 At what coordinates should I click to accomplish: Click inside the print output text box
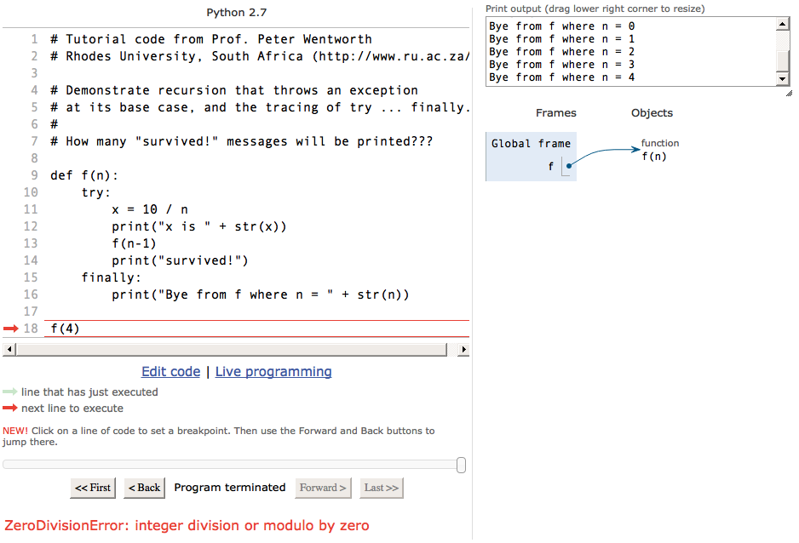631,51
